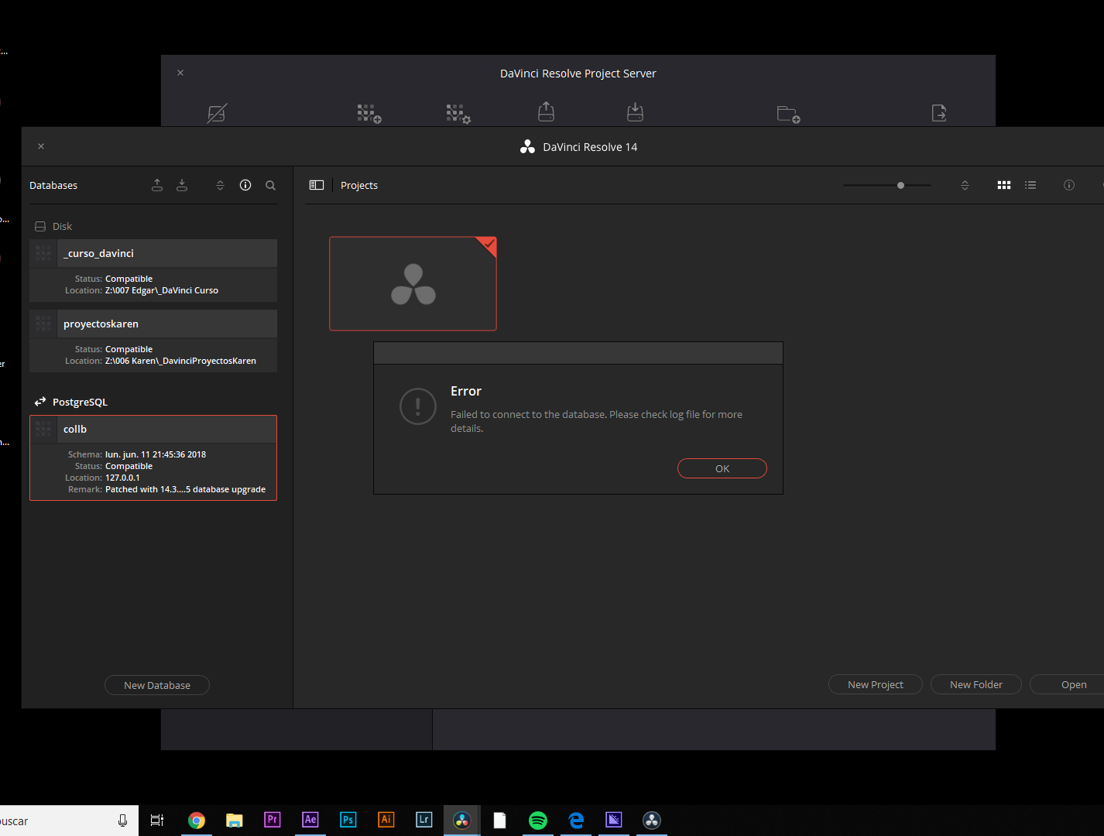Click the create new database icon in Project Server
This screenshot has width=1104, height=836.
369,114
